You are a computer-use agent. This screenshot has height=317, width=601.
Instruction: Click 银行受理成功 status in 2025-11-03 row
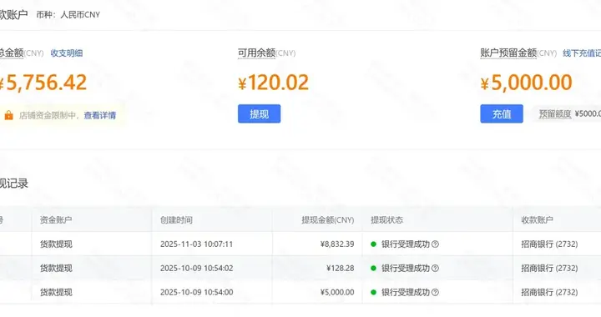coord(406,244)
